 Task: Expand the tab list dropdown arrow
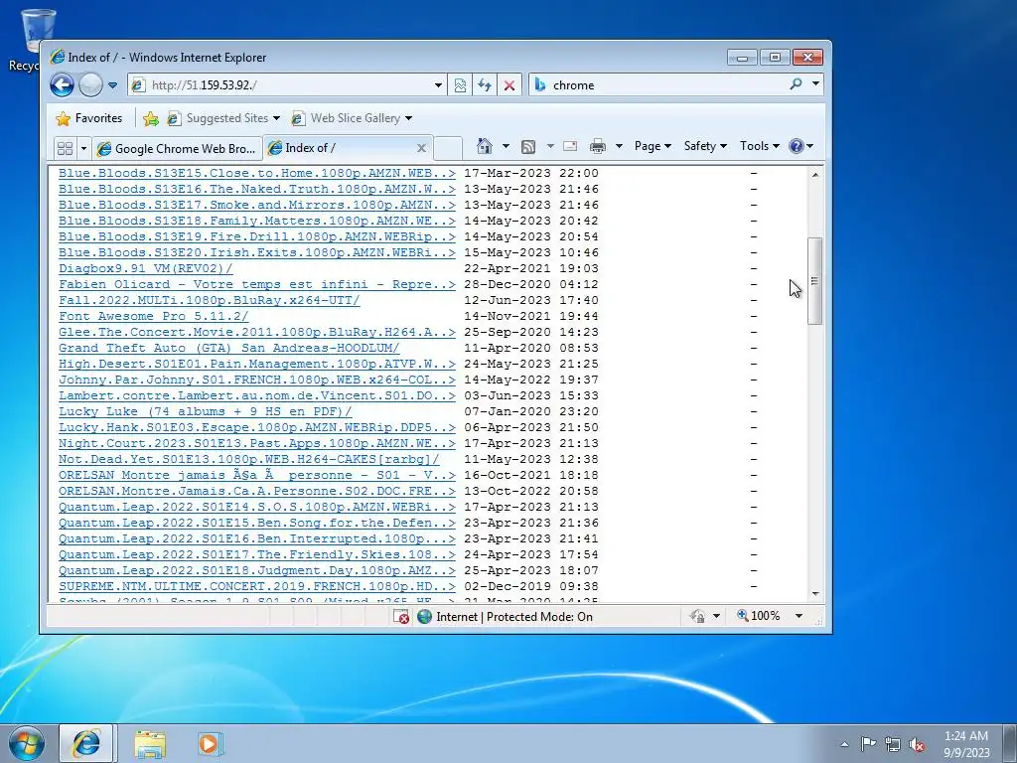coord(83,149)
